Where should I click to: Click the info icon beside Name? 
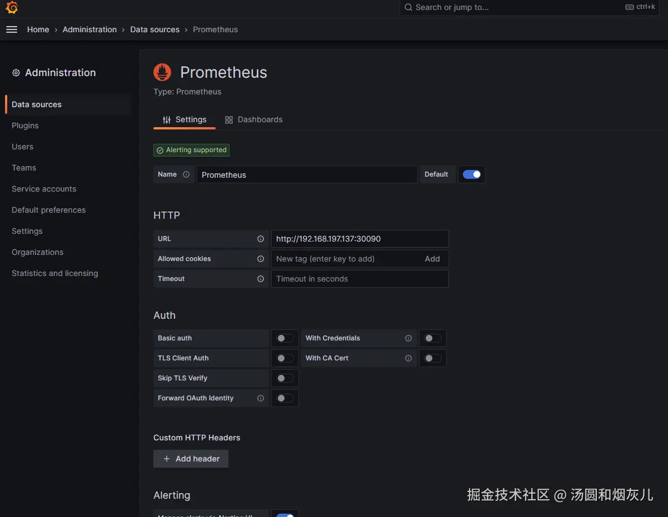186,174
